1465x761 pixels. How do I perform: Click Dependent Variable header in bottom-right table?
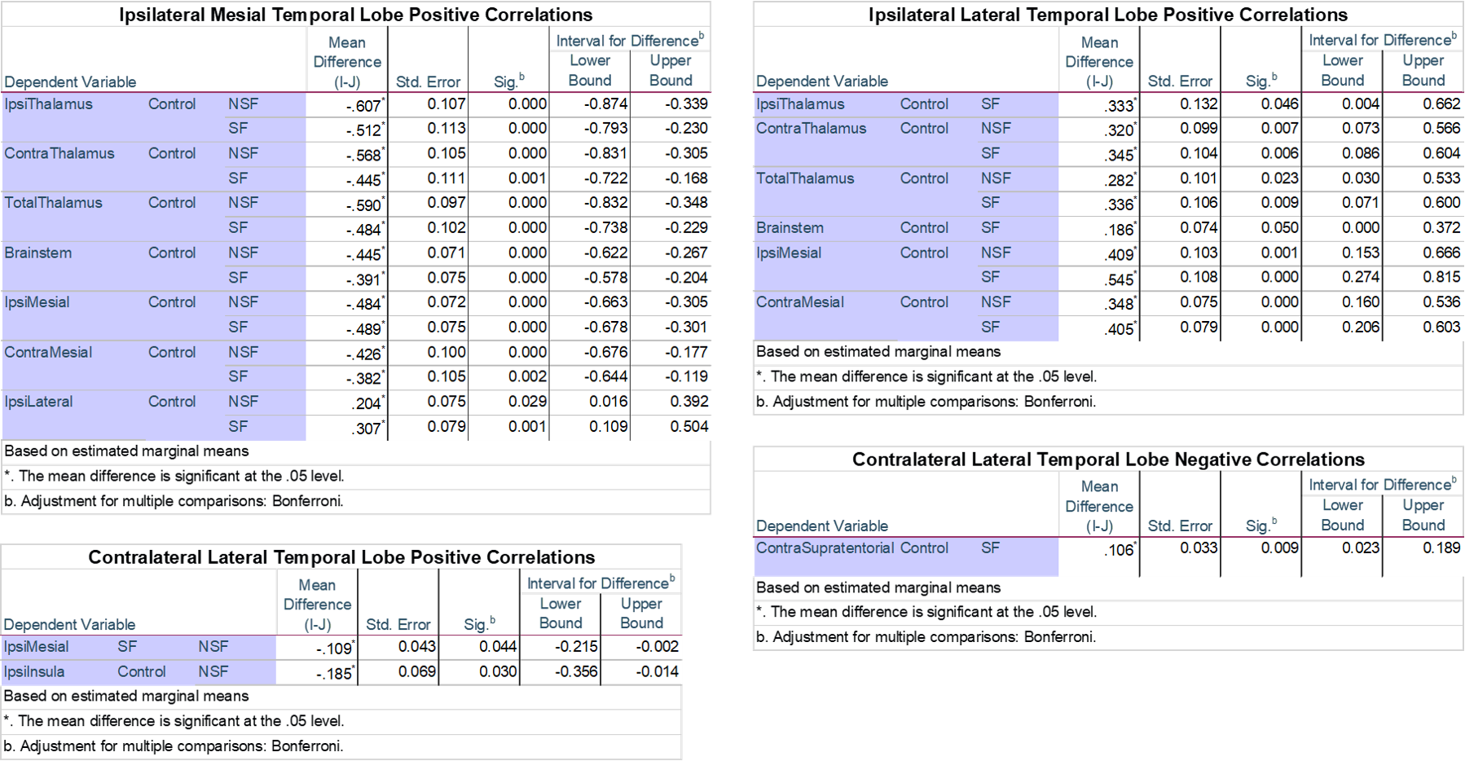pyautogui.click(x=821, y=526)
